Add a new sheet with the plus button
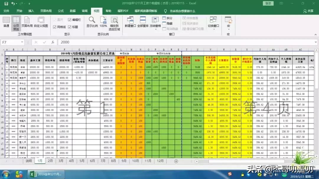 [x=176, y=161]
